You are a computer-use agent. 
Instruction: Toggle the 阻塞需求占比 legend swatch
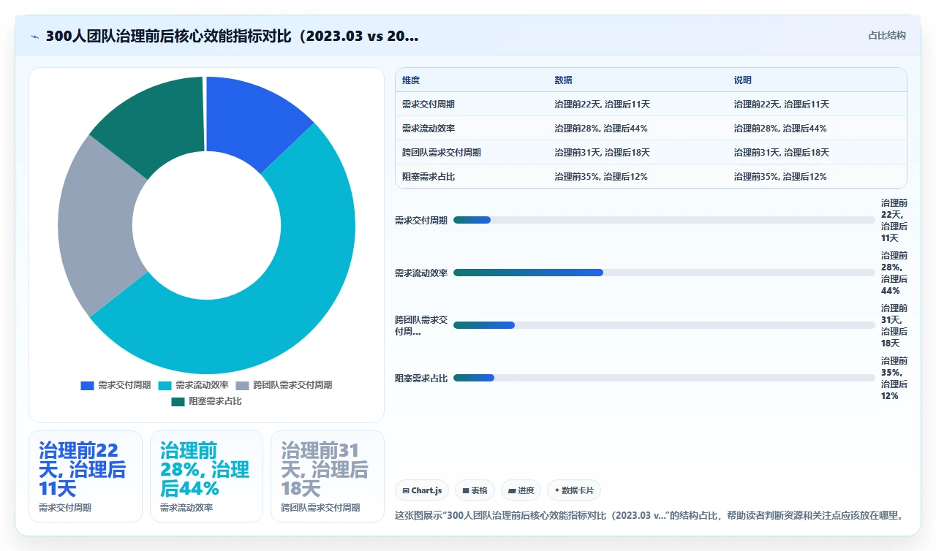coord(178,401)
